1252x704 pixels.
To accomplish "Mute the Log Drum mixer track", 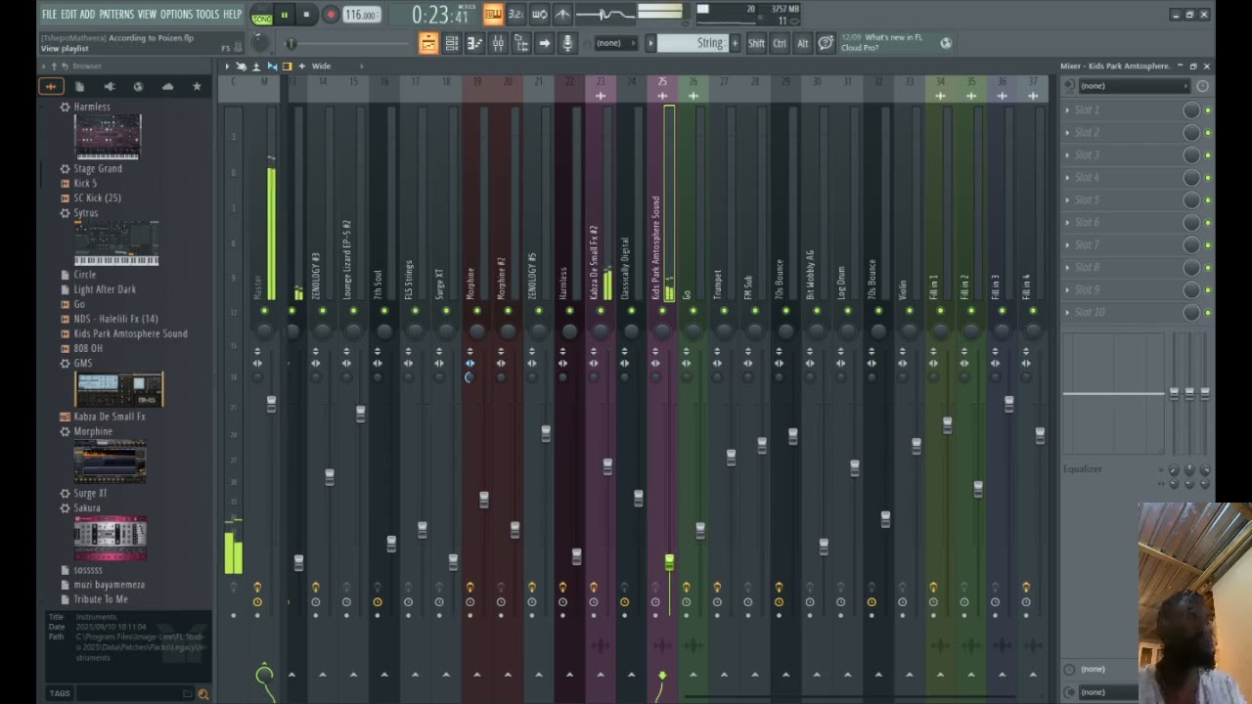I will coord(847,311).
